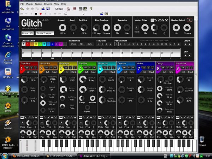Click the Windows Start orb
This screenshot has width=212, height=159.
(5, 156)
